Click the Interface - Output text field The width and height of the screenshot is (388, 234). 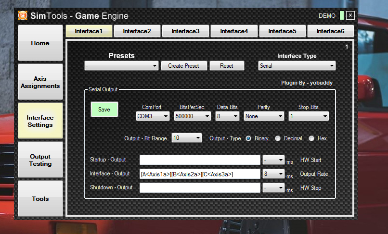[200, 174]
